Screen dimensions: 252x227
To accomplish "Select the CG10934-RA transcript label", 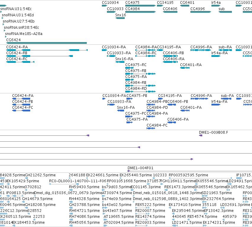I will (114, 47).
